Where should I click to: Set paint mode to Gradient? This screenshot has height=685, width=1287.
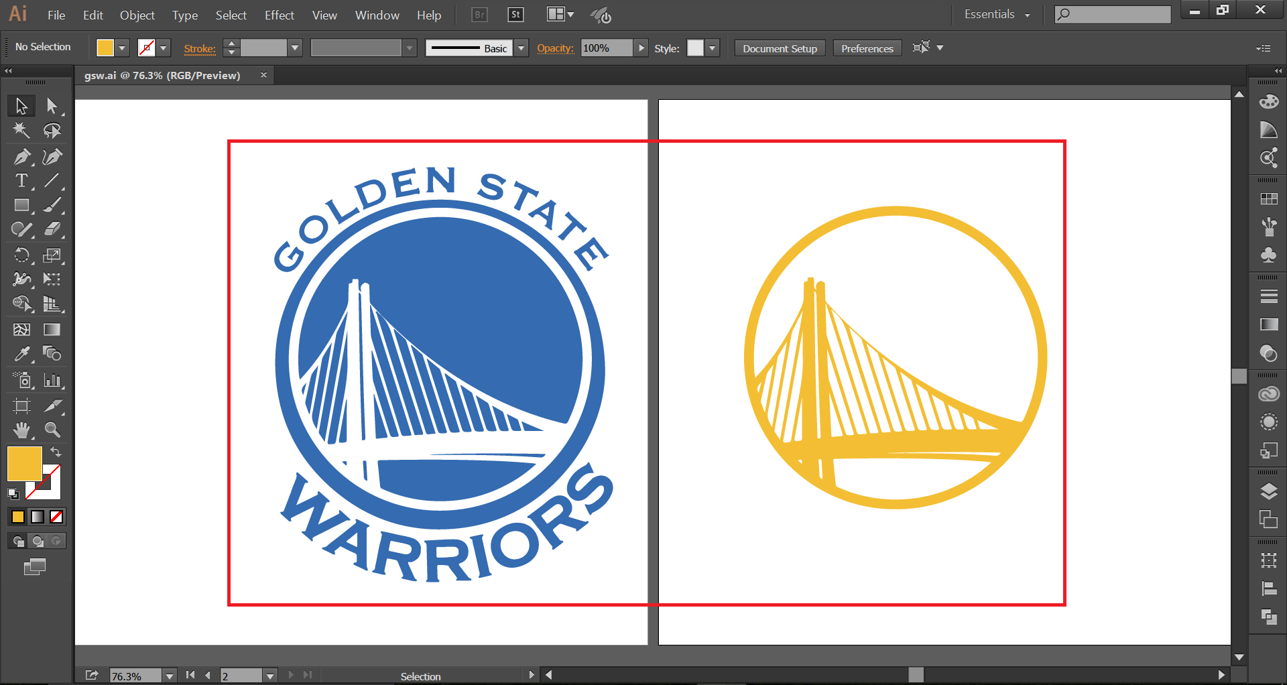pos(38,517)
